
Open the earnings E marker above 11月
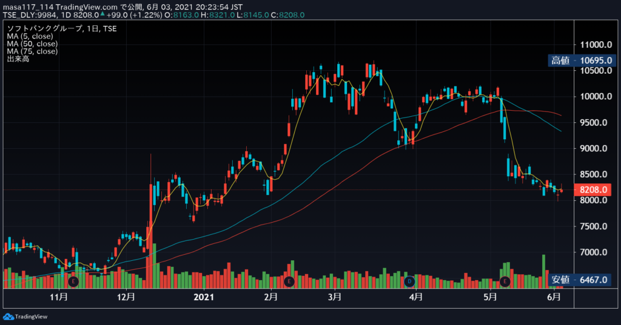[x=73, y=281]
